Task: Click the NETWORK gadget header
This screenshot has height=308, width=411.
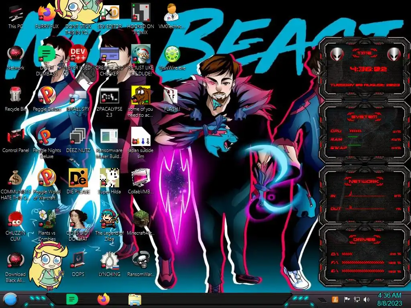Action: 364,181
